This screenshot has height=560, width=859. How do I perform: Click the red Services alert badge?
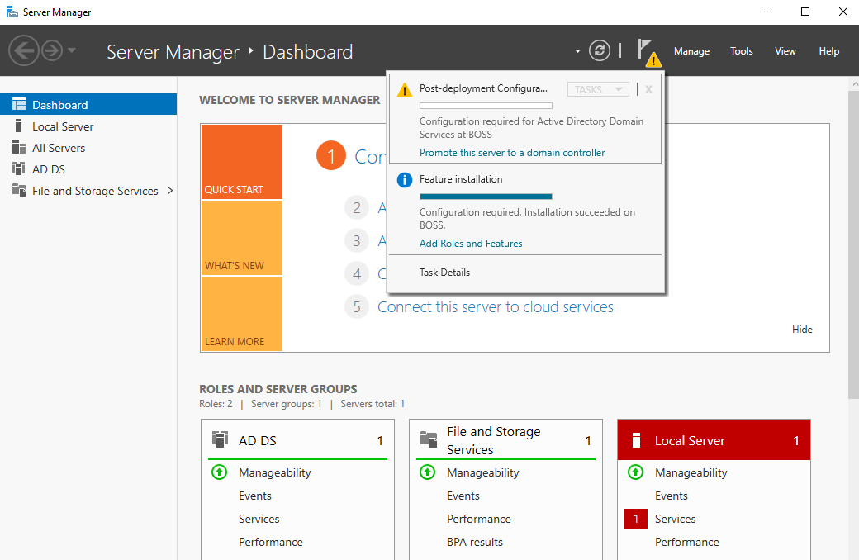(x=636, y=519)
